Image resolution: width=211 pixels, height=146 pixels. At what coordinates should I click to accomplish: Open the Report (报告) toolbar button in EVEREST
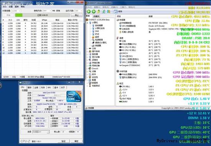[x=118, y=12]
